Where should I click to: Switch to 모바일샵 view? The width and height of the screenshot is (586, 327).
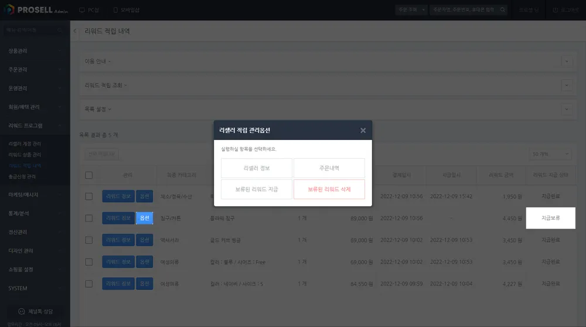(127, 10)
